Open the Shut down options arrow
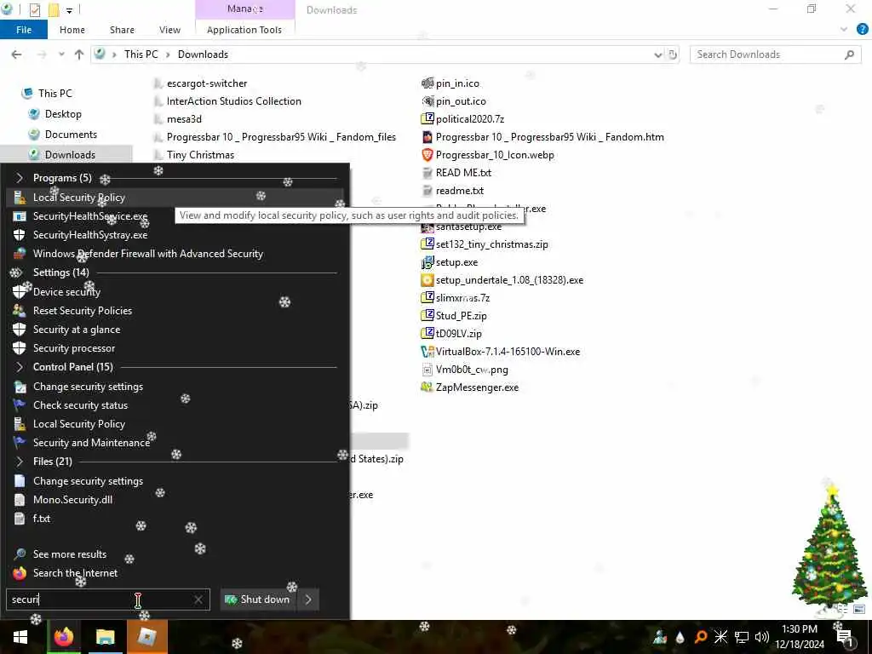The width and height of the screenshot is (872, 654). [x=308, y=599]
